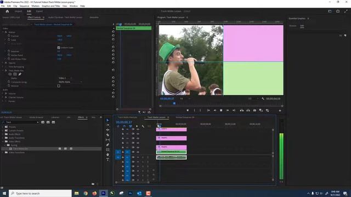Expand the Opacity effect group

3,63
